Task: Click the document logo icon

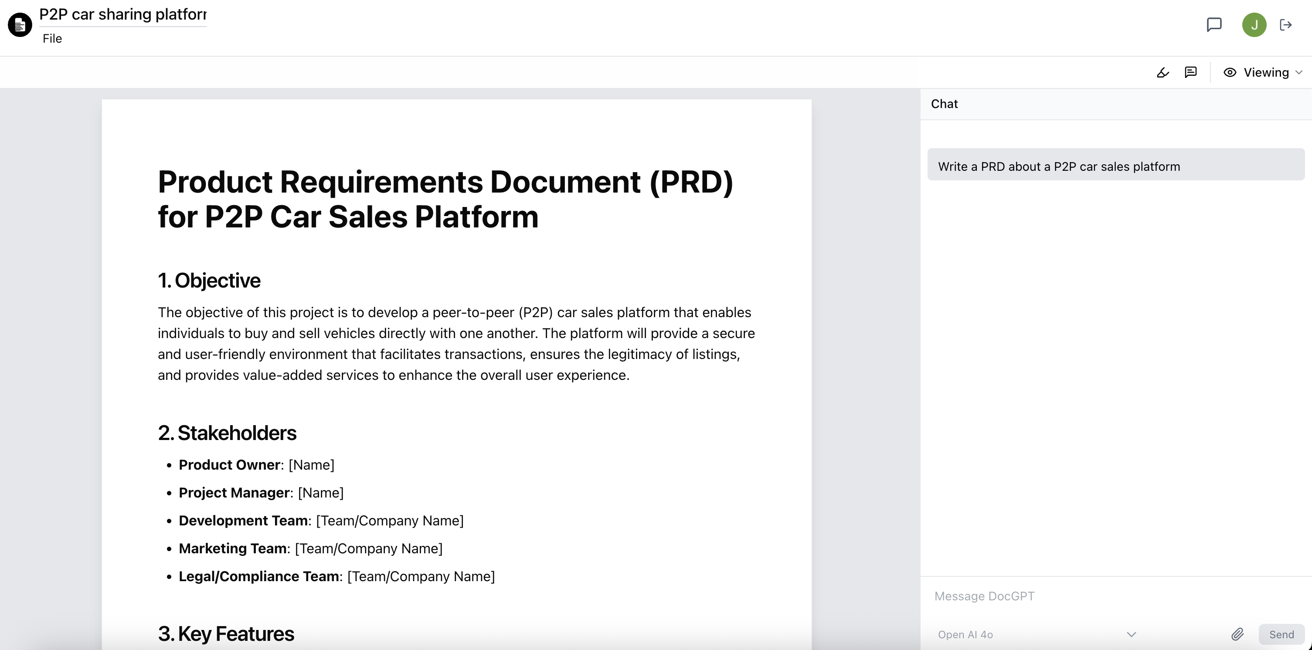Action: point(20,24)
